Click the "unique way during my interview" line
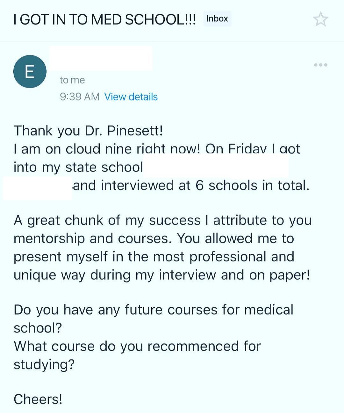344x413 pixels. (161, 275)
